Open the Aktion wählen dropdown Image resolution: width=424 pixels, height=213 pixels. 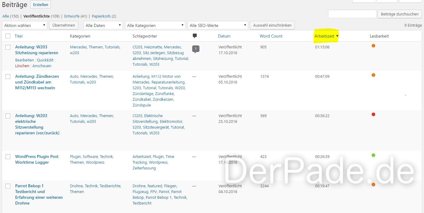coord(25,25)
